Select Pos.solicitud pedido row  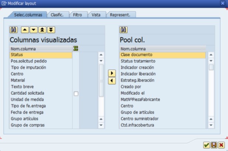(41, 61)
